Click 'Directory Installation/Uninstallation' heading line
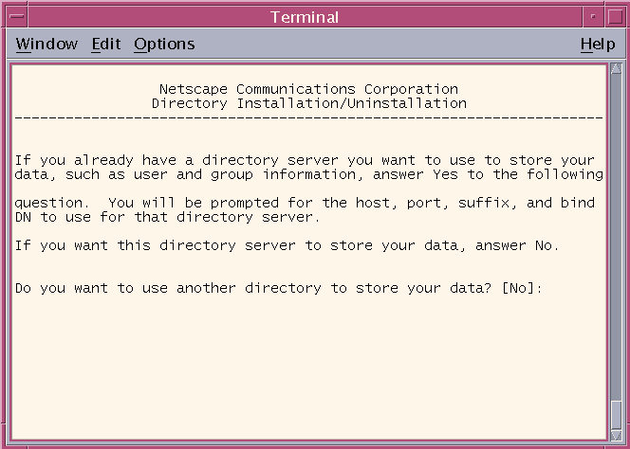Screen dimensions: 630x449 click(308, 103)
